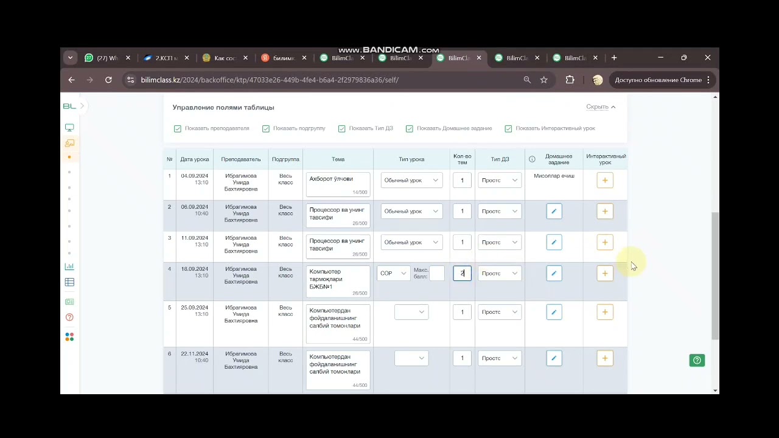Open lesson type dropdown for row 06.09.2024
Viewport: 779px width, 438px height.
click(411, 211)
